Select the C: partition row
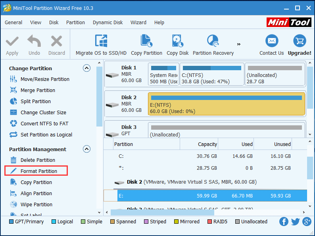Viewport: 315px width, 236px height. coord(206,156)
